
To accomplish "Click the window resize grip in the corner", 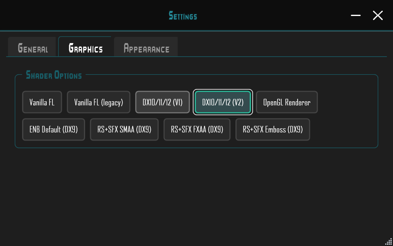I will coord(389,242).
